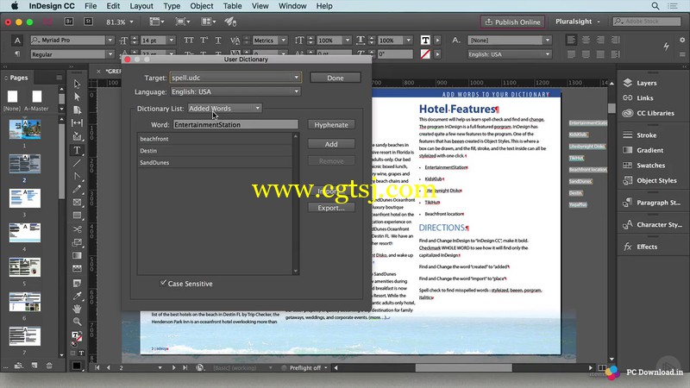The height and width of the screenshot is (388, 690).
Task: Select the Rectangle tool
Action: pyautogui.click(x=77, y=216)
